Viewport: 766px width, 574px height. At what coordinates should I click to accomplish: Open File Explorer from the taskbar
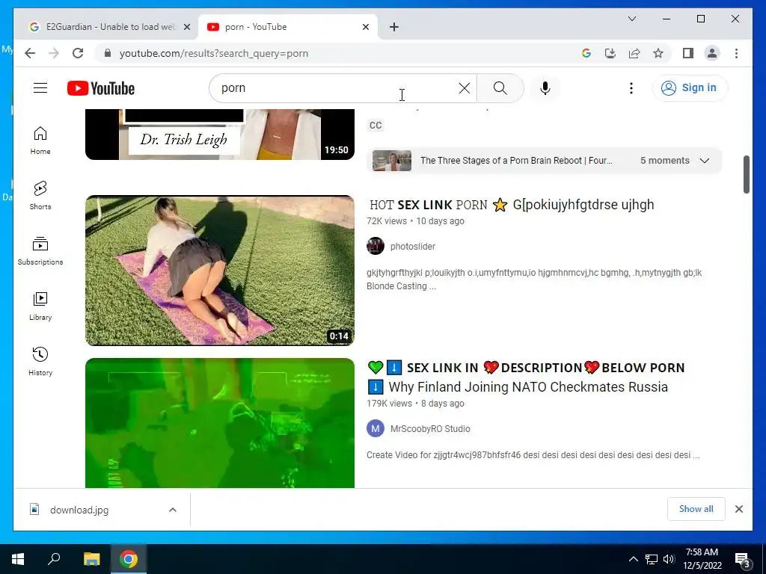[91, 559]
